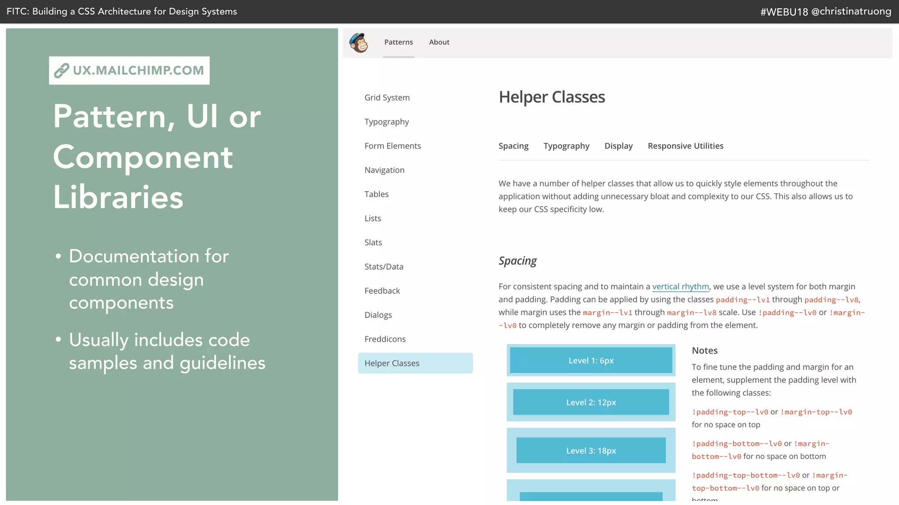Open the Patterns navigation tab

click(x=399, y=42)
